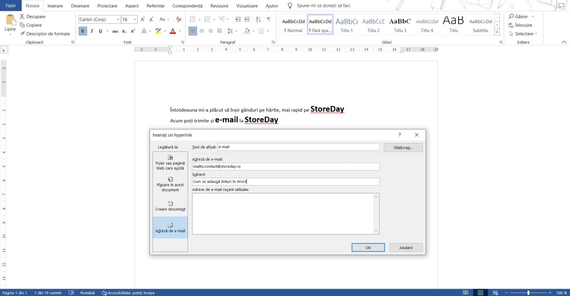Viewport: 570px width, 296px height.
Task: Apply text highlight color
Action: click(158, 31)
